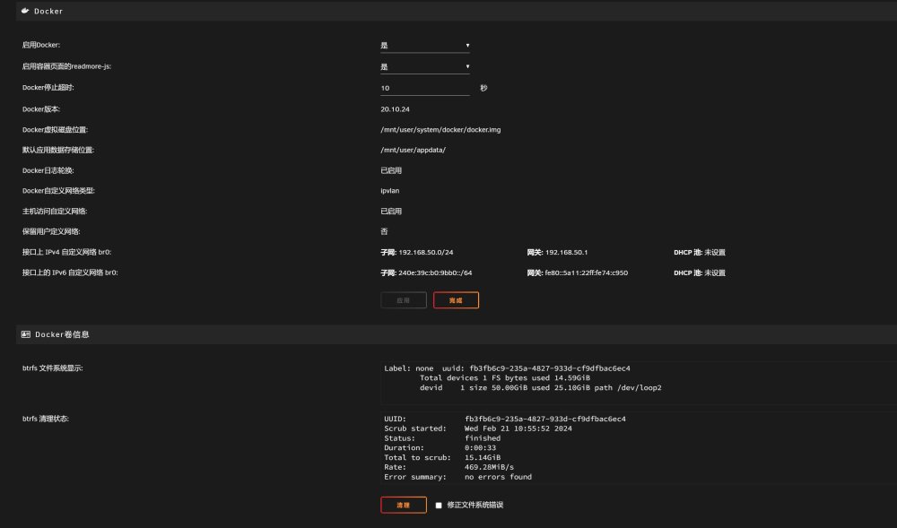Click the Label: none uuid line
Screen dimensions: 897x528
(507, 368)
